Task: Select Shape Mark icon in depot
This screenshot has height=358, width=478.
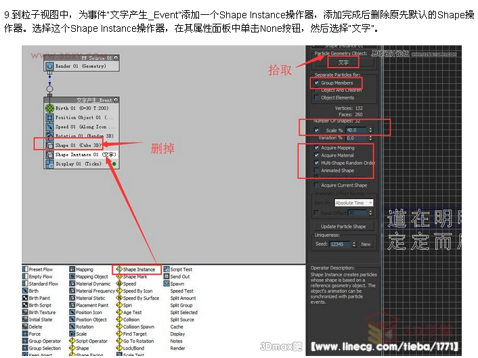Action: coord(119,276)
